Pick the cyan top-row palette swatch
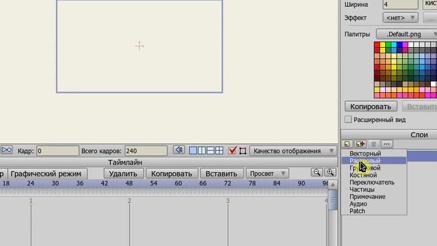The image size is (437, 246). (394, 45)
